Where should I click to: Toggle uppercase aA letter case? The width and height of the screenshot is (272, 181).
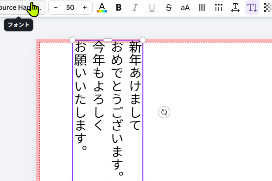click(185, 7)
